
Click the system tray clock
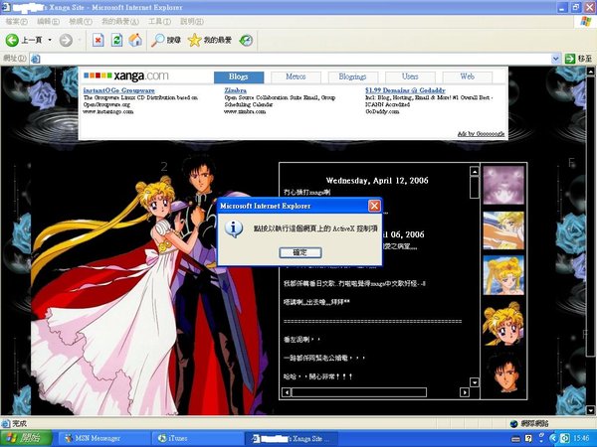click(581, 439)
